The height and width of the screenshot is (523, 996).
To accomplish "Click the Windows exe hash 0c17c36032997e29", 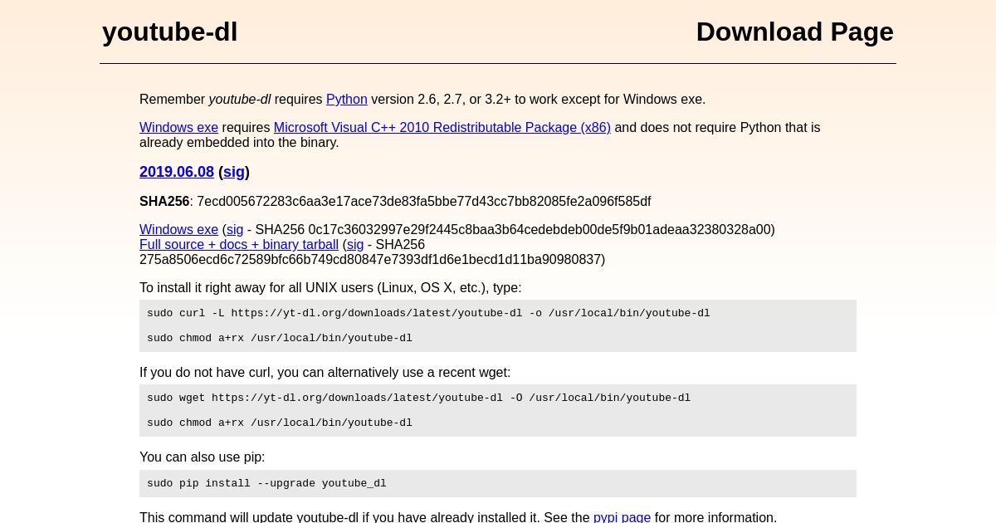I will point(539,230).
